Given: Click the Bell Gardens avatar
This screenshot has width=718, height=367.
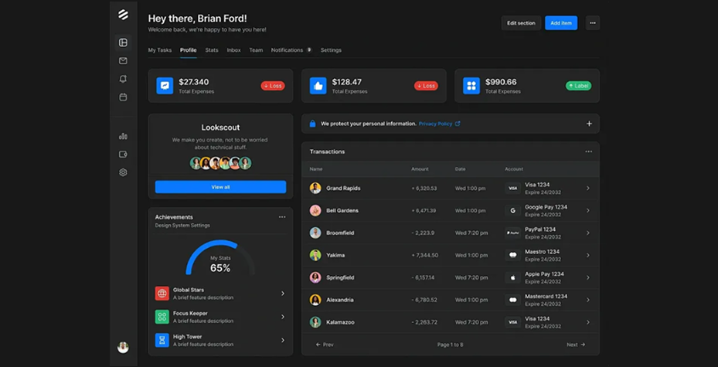Looking at the screenshot, I should click(315, 210).
